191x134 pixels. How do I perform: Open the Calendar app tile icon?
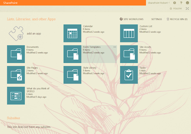(72, 33)
